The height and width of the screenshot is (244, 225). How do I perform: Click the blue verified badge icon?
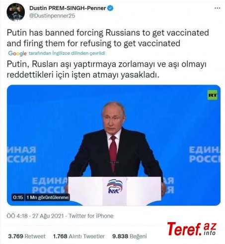(x=110, y=8)
